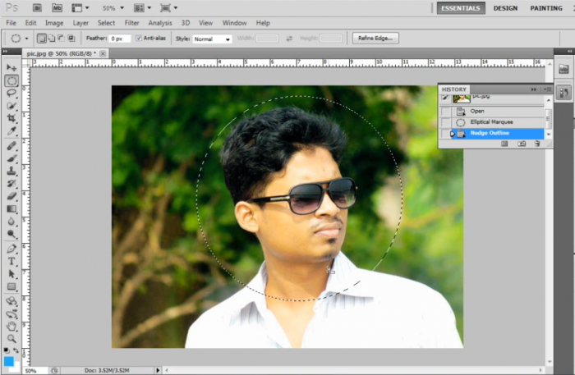
Task: Select the Clone Stamp tool
Action: tap(11, 171)
